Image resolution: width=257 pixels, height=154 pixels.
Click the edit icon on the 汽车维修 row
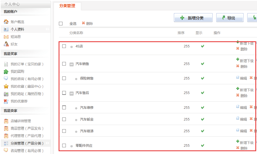point(238,107)
